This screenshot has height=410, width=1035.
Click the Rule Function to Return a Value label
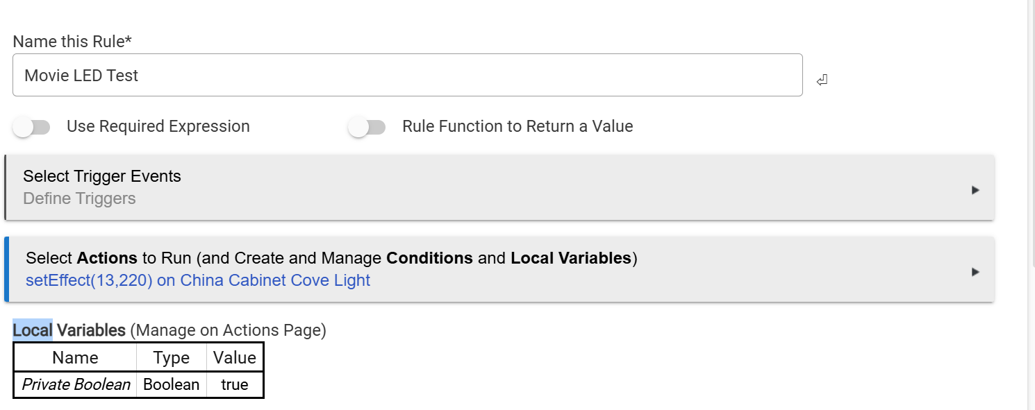coord(517,126)
